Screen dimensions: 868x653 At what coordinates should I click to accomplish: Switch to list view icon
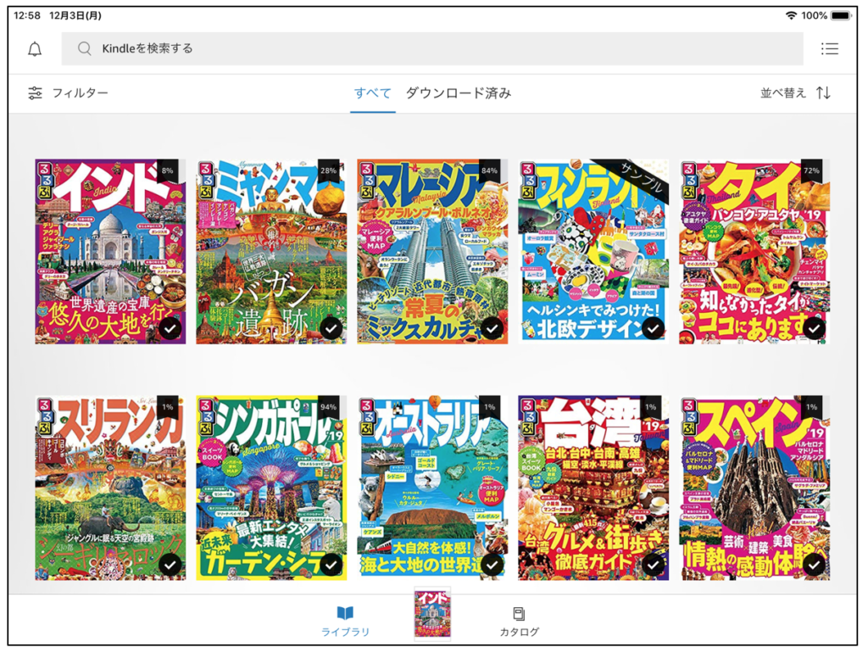tap(829, 48)
